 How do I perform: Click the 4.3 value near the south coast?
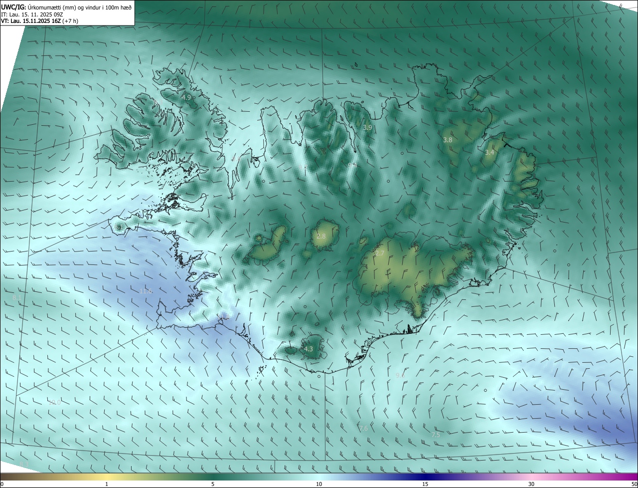click(x=309, y=349)
